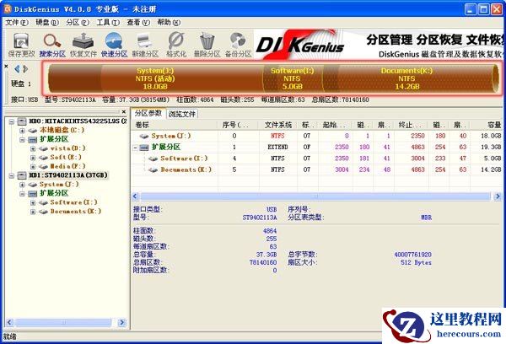This screenshot has width=506, height=344.
Task: Launch the 快速分区 quick partition tool
Action: (x=114, y=45)
